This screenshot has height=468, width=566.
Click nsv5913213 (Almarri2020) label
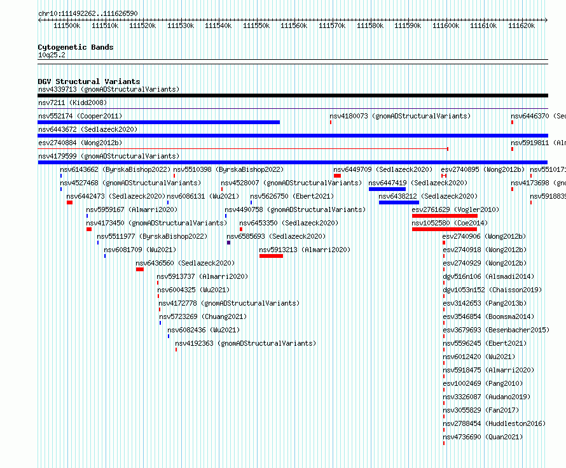tap(305, 250)
